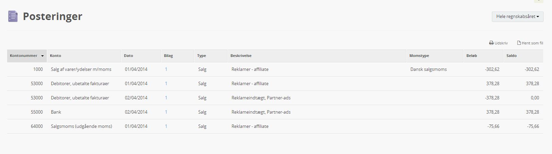Sort table by Konto column header
This screenshot has width=552, height=154.
point(56,56)
